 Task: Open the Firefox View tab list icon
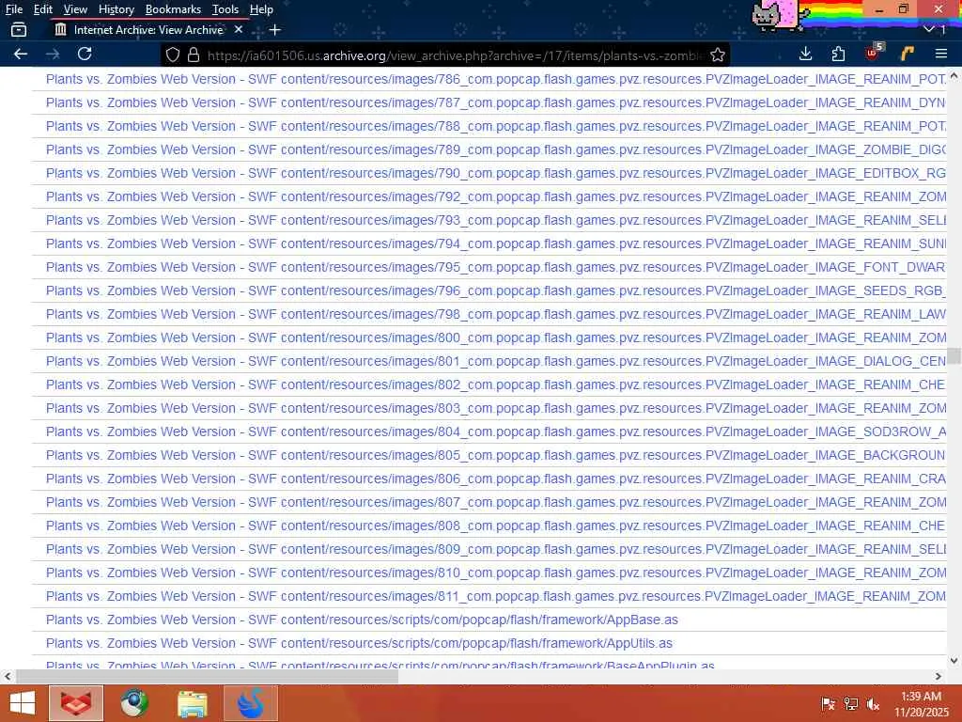click(x=19, y=29)
